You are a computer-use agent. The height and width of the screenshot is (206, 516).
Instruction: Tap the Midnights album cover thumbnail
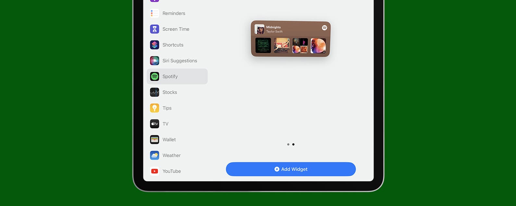click(259, 29)
